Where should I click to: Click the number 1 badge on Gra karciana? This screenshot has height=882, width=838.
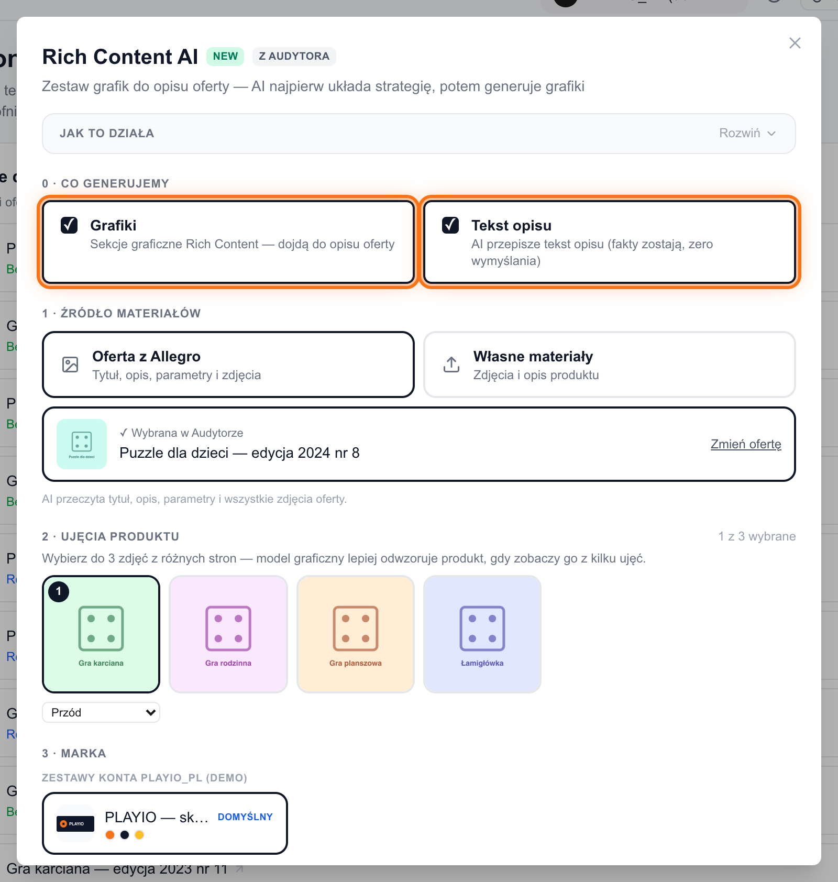[x=59, y=592]
